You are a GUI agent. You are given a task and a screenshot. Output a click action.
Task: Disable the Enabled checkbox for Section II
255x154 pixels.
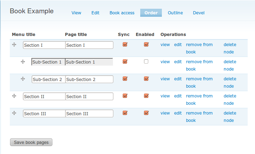click(147, 96)
